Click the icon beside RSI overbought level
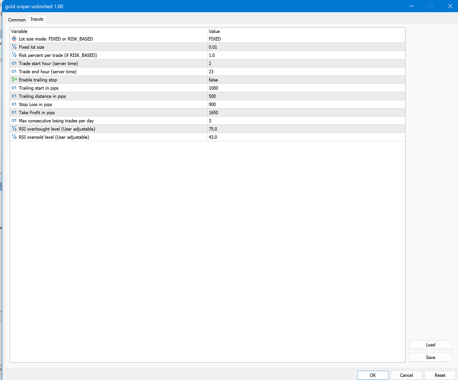Viewport: 458px width, 380px height. coord(14,129)
